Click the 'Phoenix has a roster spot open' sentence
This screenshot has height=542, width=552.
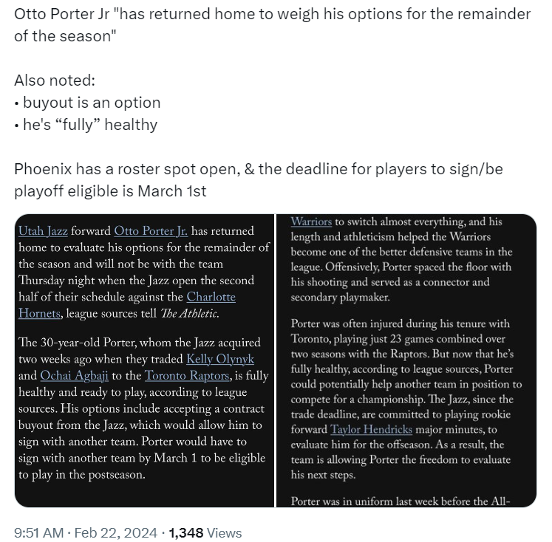click(x=259, y=179)
